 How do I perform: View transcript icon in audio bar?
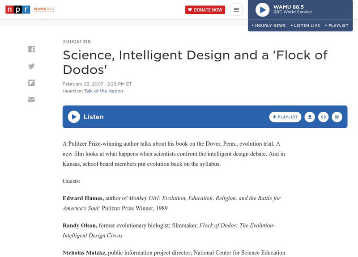[337, 117]
